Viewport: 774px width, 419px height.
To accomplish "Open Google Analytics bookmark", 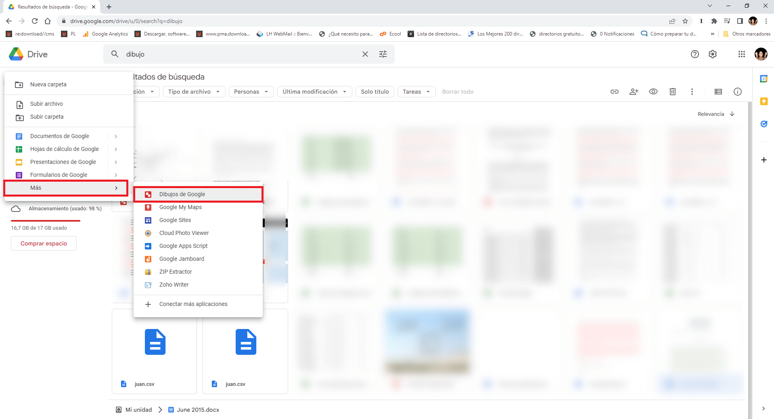I will click(x=105, y=34).
